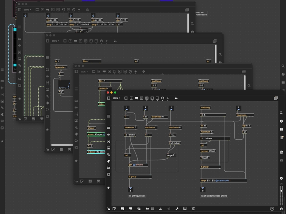Toggle the left sidebar in the front patcher
286x214 pixels.
point(109,98)
